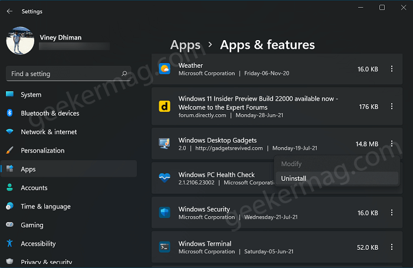This screenshot has height=268, width=413.
Task: Select the Windows Terminal app name
Action: (205, 243)
